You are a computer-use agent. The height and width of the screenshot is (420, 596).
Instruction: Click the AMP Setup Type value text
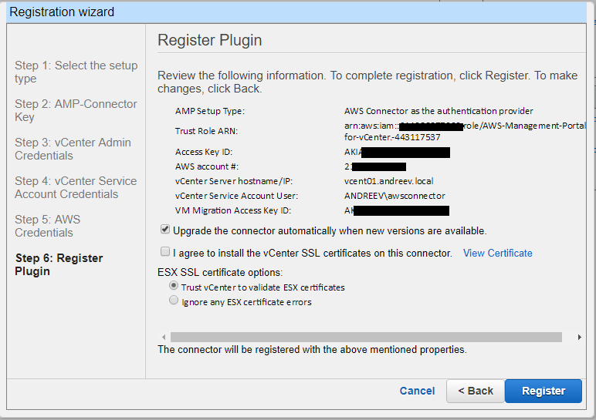point(439,111)
